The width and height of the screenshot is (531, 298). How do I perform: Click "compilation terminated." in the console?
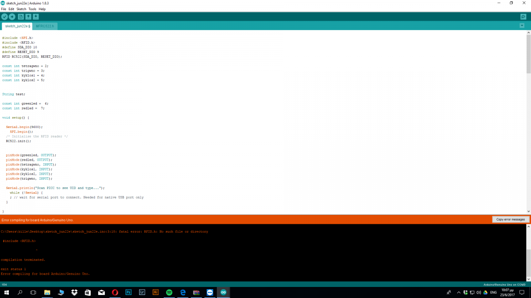tap(23, 260)
